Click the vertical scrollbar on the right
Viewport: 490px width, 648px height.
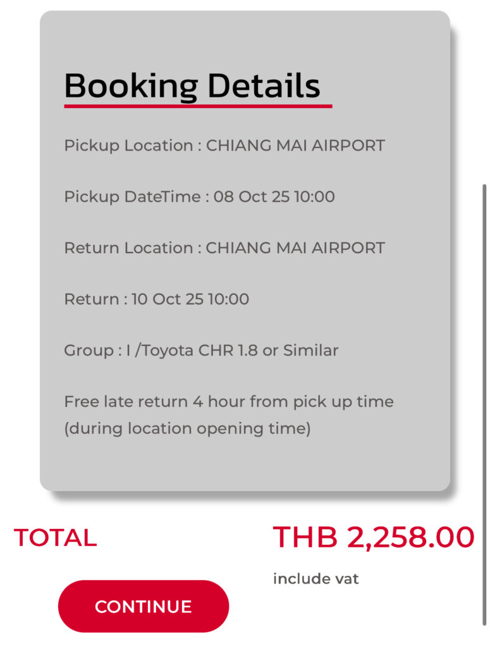click(484, 405)
